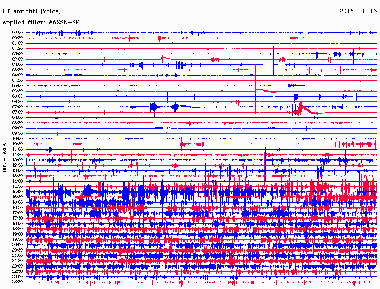
Task: Select the 02:30 time label
Action: (x=17, y=59)
